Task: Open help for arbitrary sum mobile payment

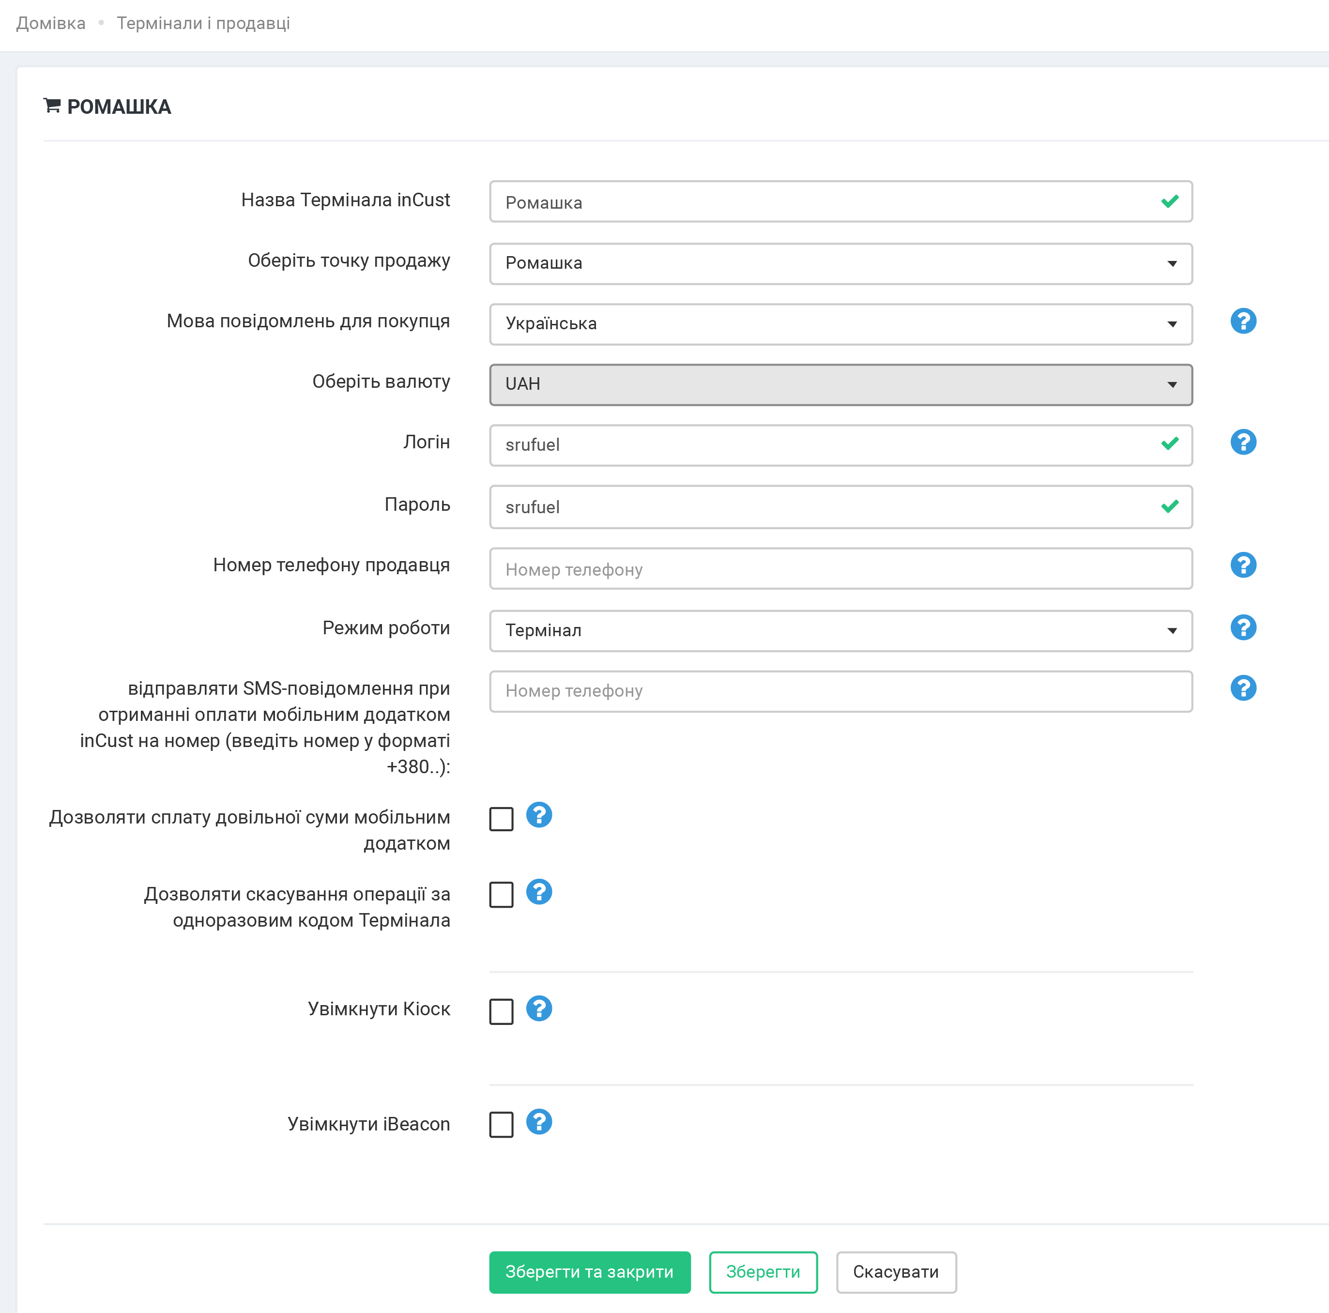Action: pyautogui.click(x=538, y=815)
